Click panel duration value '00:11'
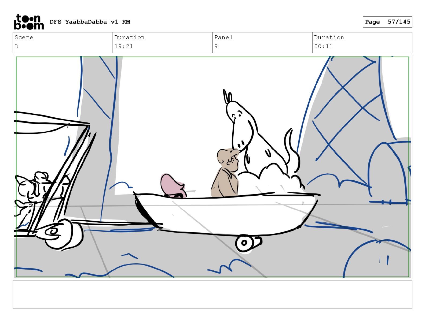Screen dimensions: 425x328 323,46
